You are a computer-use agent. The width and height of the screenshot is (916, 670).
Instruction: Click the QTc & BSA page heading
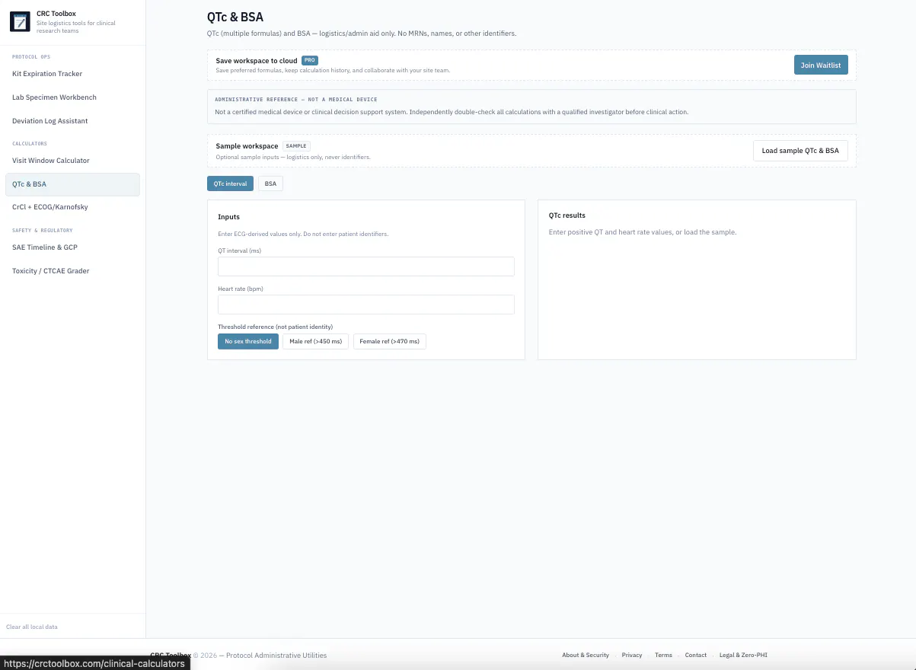pos(235,17)
